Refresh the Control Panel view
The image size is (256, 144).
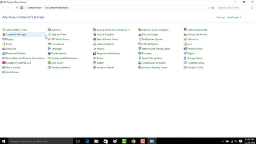[x=212, y=8]
